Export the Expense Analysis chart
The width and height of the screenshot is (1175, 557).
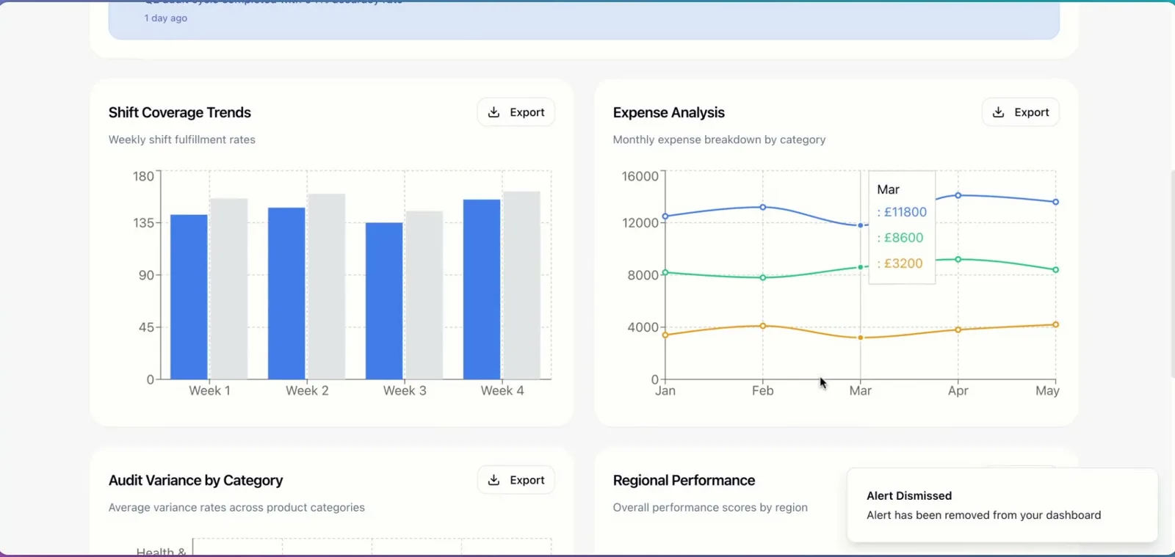[x=1020, y=112]
